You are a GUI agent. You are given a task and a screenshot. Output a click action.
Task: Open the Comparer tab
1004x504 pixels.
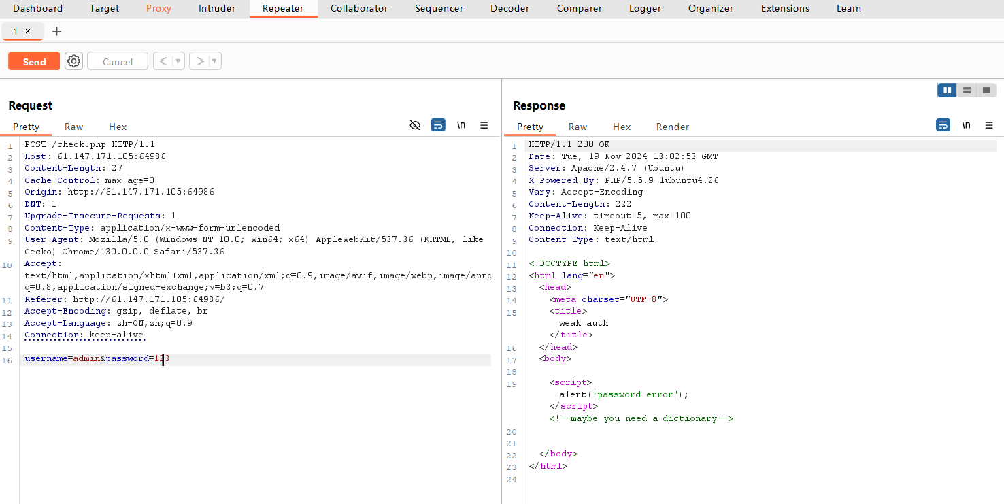(580, 9)
